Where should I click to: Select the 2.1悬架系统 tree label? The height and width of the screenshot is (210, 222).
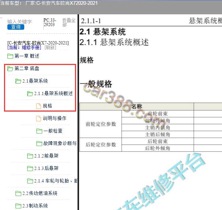tap(35, 81)
